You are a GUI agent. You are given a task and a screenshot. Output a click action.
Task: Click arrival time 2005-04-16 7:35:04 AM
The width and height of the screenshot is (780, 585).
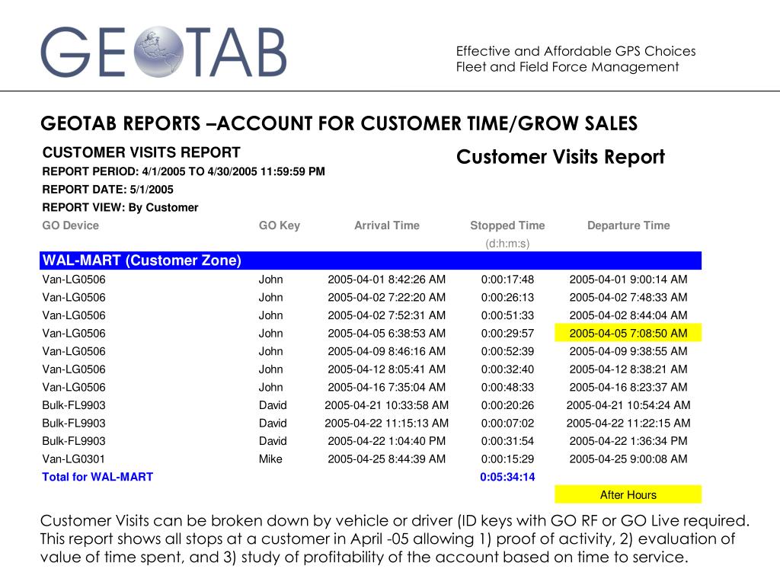point(386,386)
